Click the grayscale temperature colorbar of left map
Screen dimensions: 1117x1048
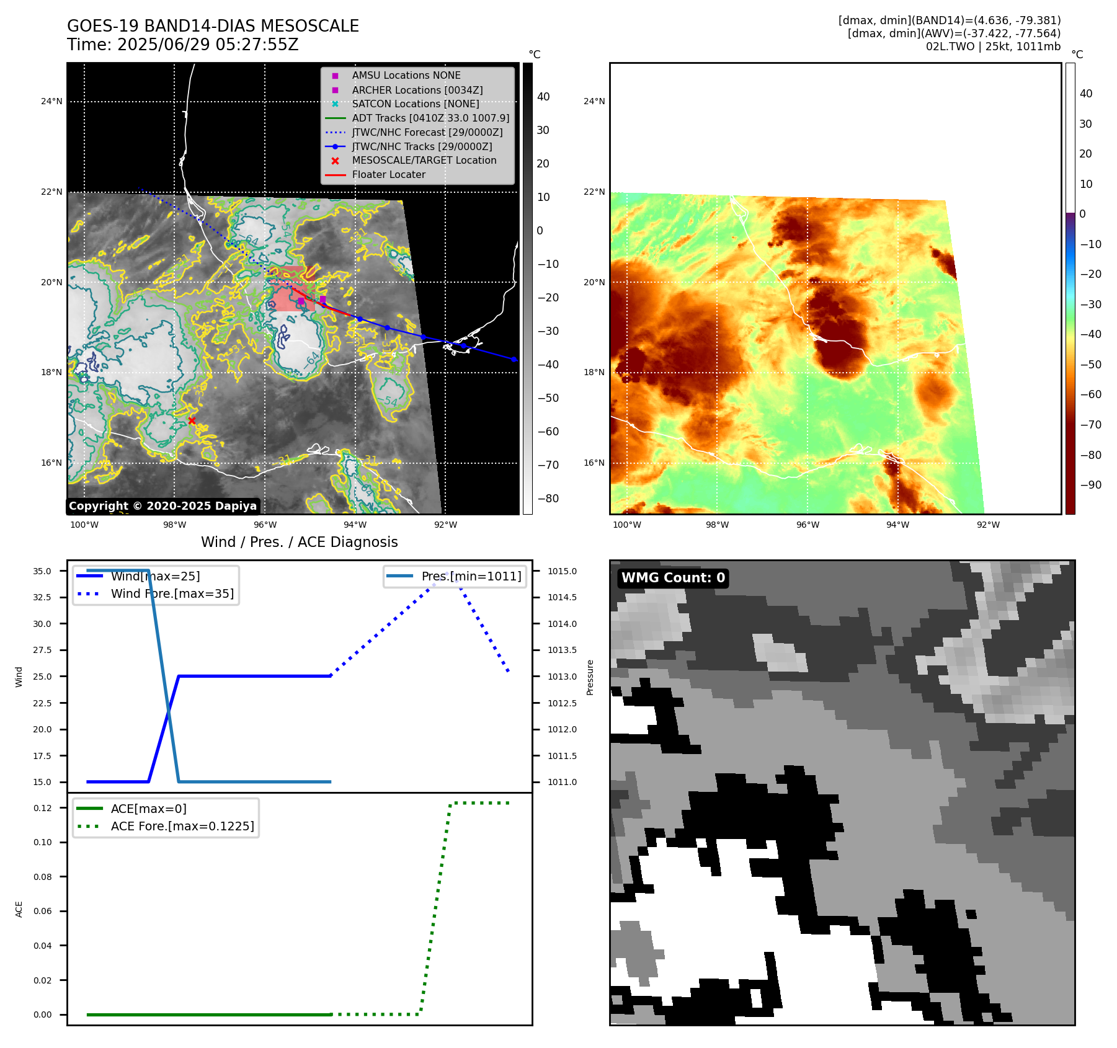[x=527, y=288]
